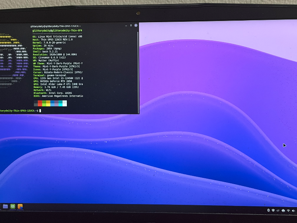
Task: Click the "WM: Mutter (Muffin)" line
Action: 46,60
